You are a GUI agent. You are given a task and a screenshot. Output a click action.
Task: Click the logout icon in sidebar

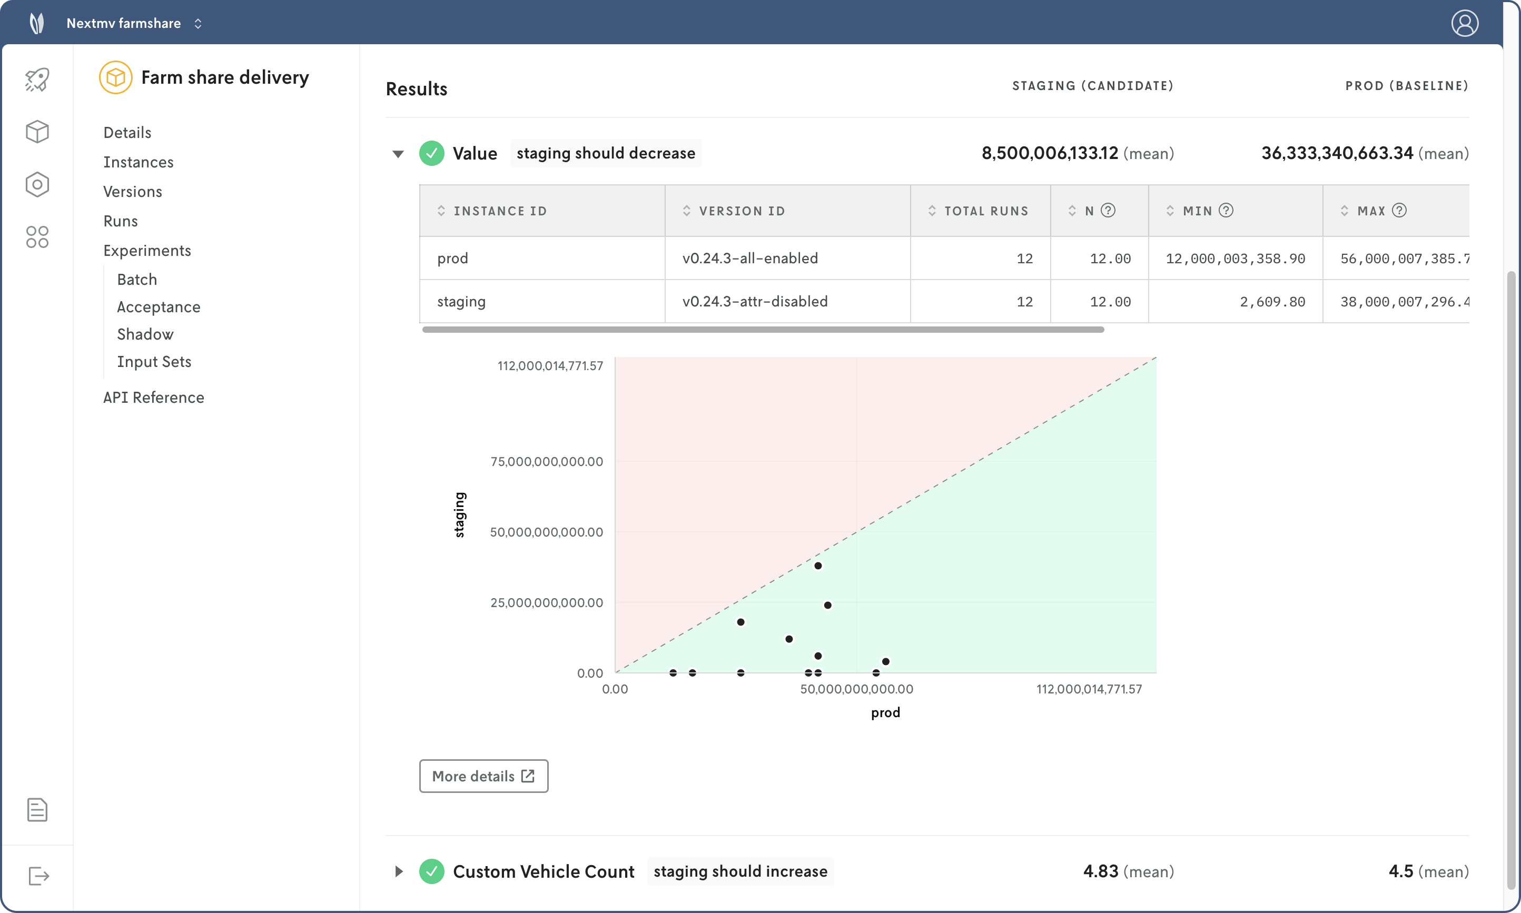tap(38, 876)
